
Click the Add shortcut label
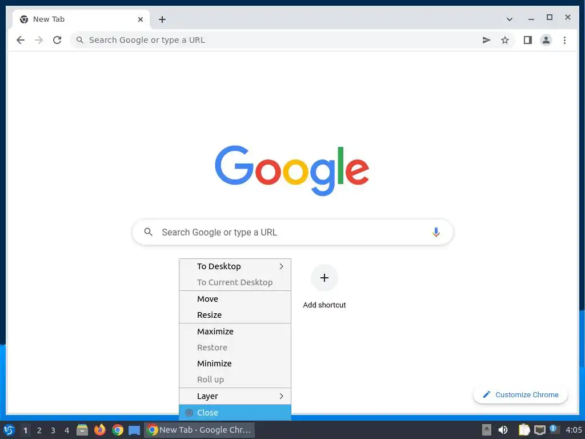click(x=324, y=305)
